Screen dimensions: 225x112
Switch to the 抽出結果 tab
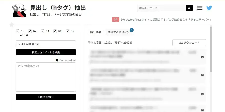(95, 32)
